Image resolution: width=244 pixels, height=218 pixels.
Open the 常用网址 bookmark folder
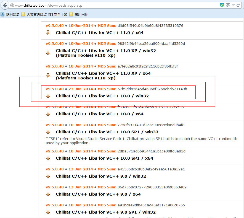point(79,14)
